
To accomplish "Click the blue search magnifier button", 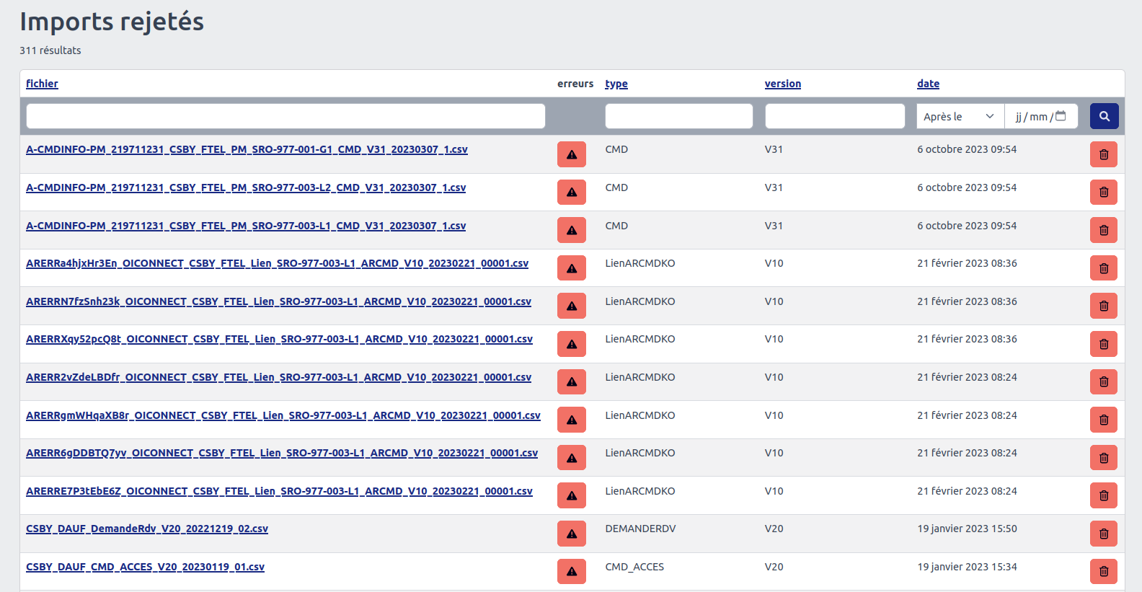I will pyautogui.click(x=1104, y=116).
